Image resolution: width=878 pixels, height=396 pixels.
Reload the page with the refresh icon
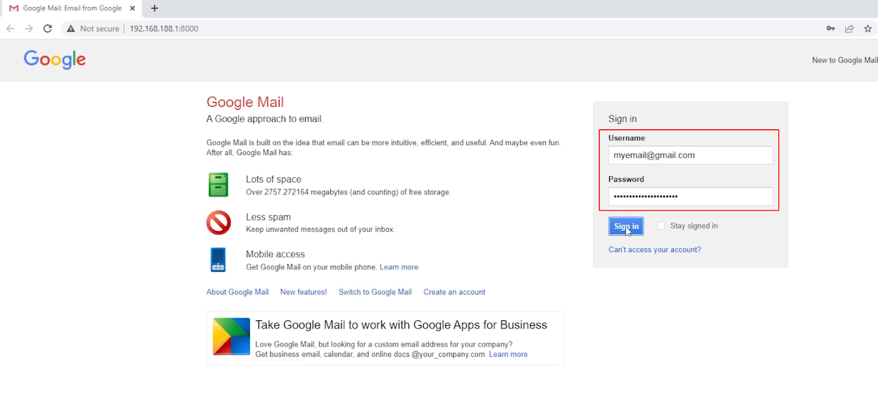click(48, 28)
